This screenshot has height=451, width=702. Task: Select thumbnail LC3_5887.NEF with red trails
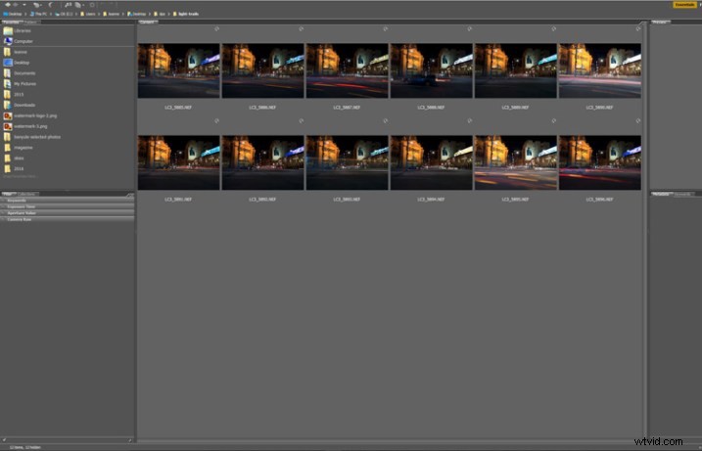click(x=347, y=70)
